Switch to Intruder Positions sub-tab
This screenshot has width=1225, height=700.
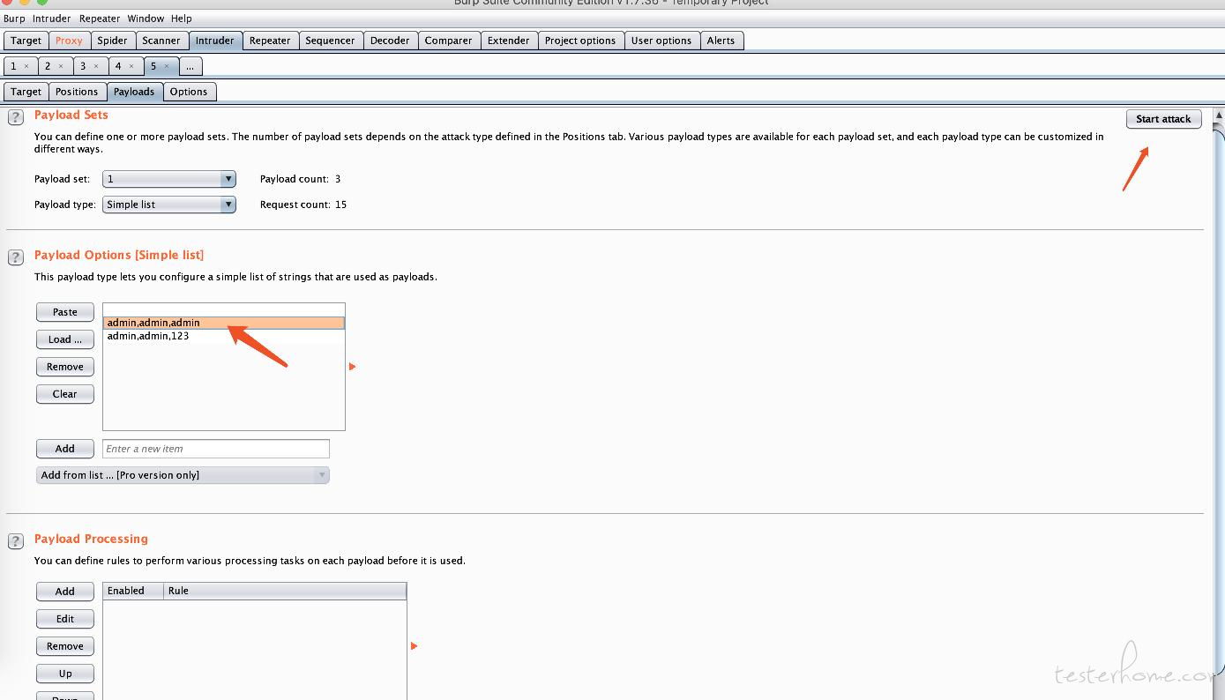tap(77, 92)
